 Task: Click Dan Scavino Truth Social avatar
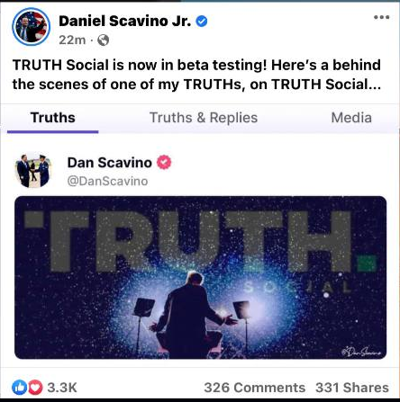(x=33, y=170)
